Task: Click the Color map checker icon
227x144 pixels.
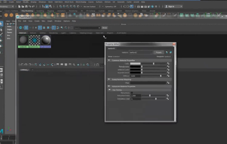Action: [168, 63]
